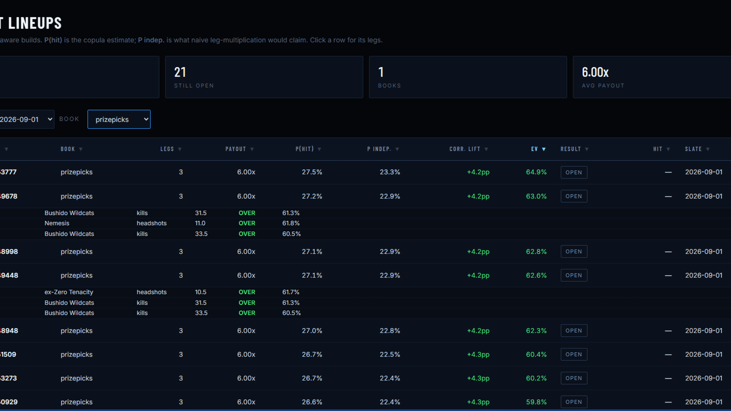Screen dimensions: 731x411
Task: Sort table by Book column
Action: tap(72, 149)
